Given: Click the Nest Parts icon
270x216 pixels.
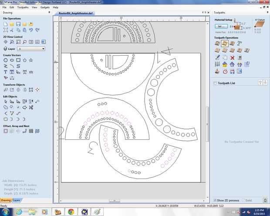Looking at the screenshot, I should point(37,131).
